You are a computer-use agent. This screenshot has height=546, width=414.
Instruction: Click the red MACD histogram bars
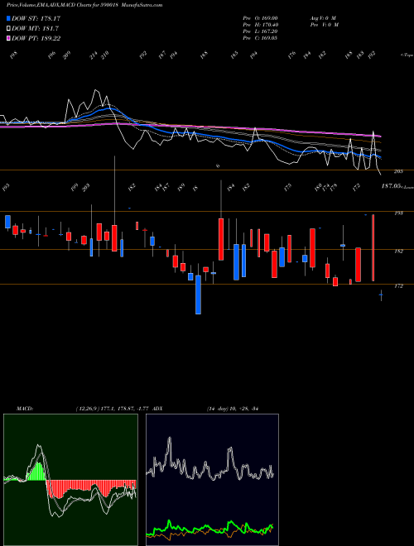(x=90, y=487)
